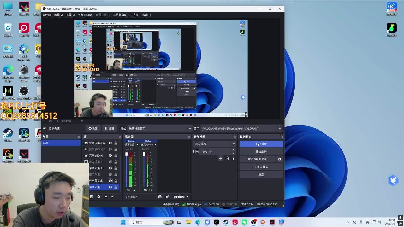Open the transition three-dot menu
The height and width of the screenshot is (227, 404).
click(233, 158)
